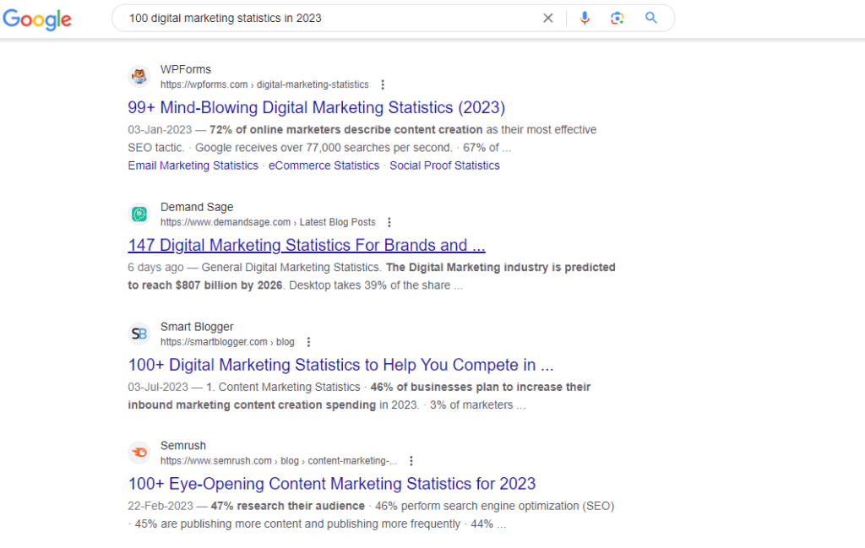Click the wpforms.com URL breadcrumb

[x=264, y=84]
